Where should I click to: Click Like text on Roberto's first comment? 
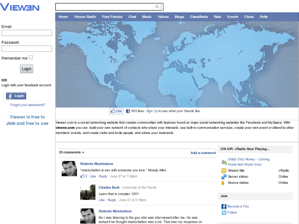point(93,176)
